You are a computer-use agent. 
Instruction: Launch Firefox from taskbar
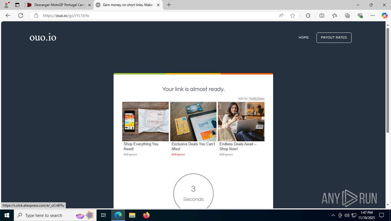pos(146,215)
